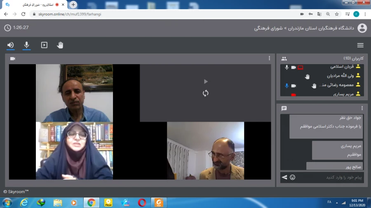The width and height of the screenshot is (371, 208).
Task: Toggle the speaker sound button
Action: click(11, 45)
